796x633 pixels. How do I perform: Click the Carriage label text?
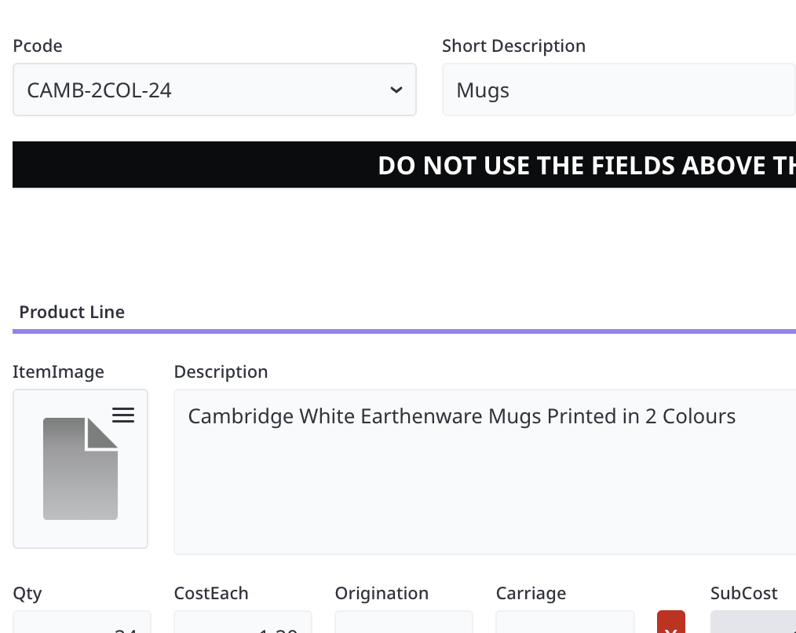click(x=531, y=594)
